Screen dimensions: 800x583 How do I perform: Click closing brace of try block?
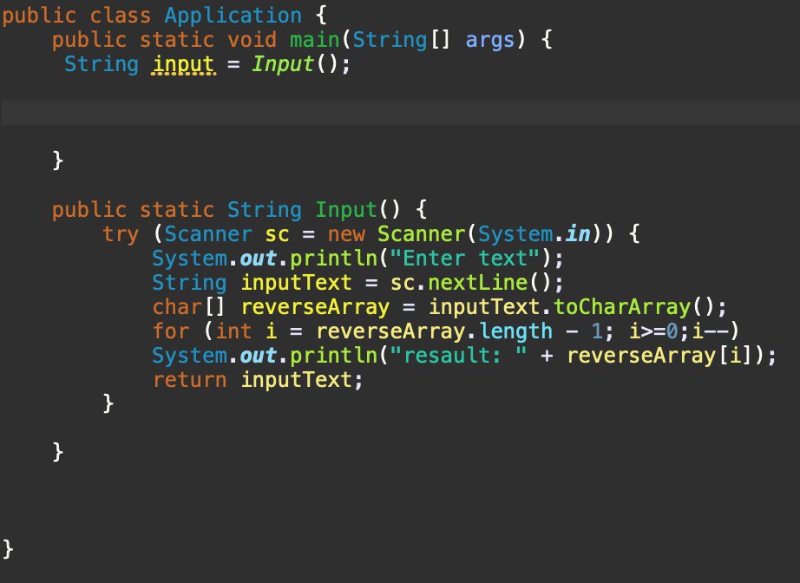pyautogui.click(x=108, y=403)
